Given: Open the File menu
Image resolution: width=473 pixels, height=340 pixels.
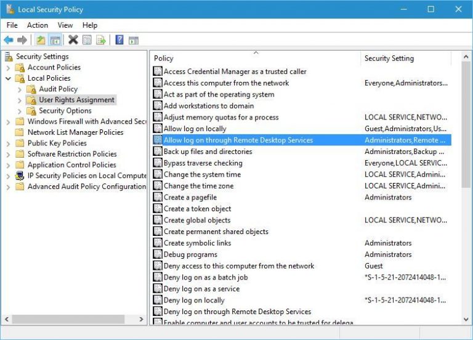Looking at the screenshot, I should [x=12, y=25].
